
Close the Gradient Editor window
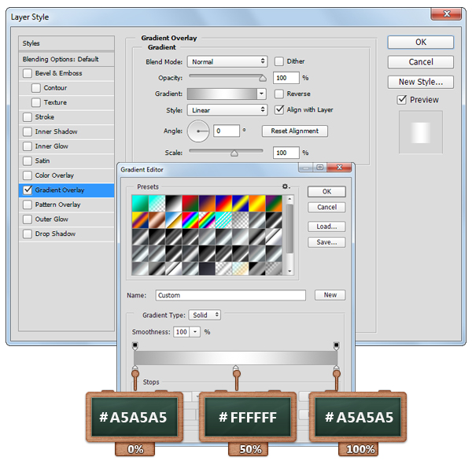(x=339, y=167)
